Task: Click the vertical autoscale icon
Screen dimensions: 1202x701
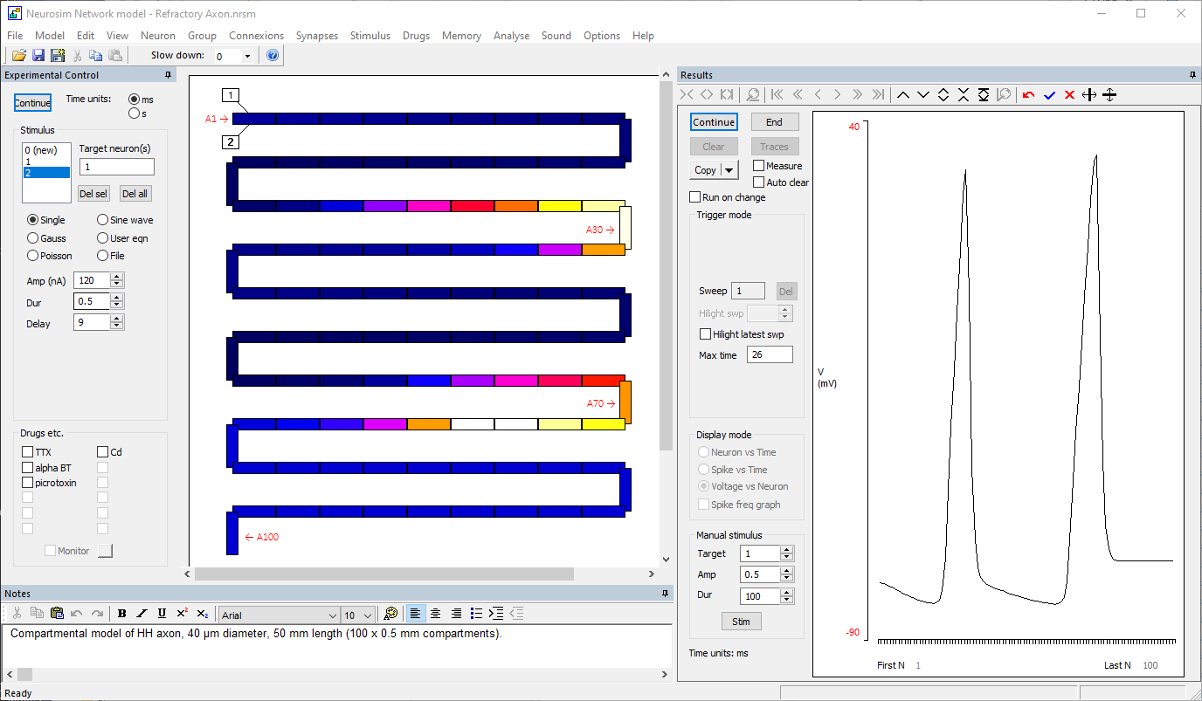Action: click(x=984, y=94)
